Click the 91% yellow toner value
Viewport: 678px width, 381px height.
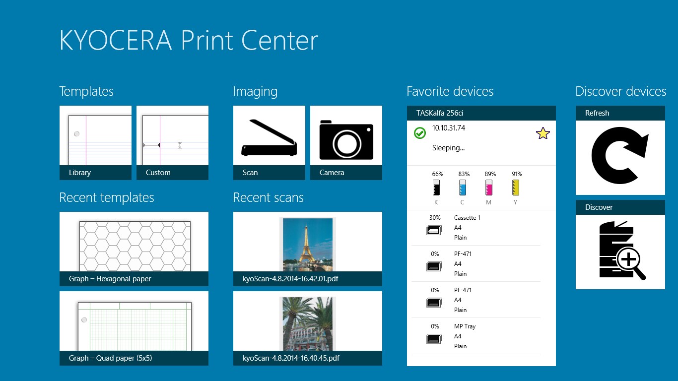click(x=517, y=174)
